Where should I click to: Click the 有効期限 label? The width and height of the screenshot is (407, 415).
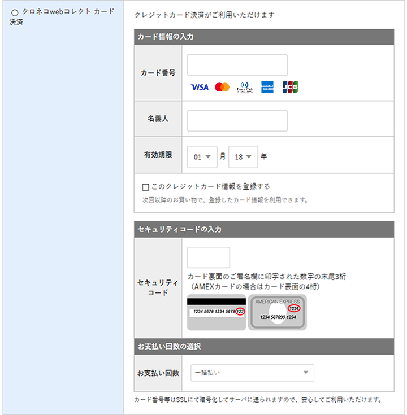tap(158, 155)
